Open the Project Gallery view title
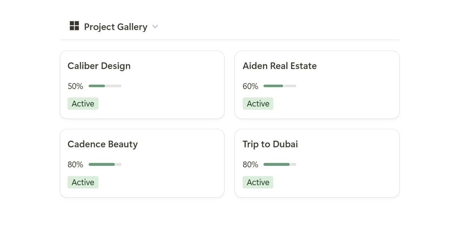 [x=115, y=27]
